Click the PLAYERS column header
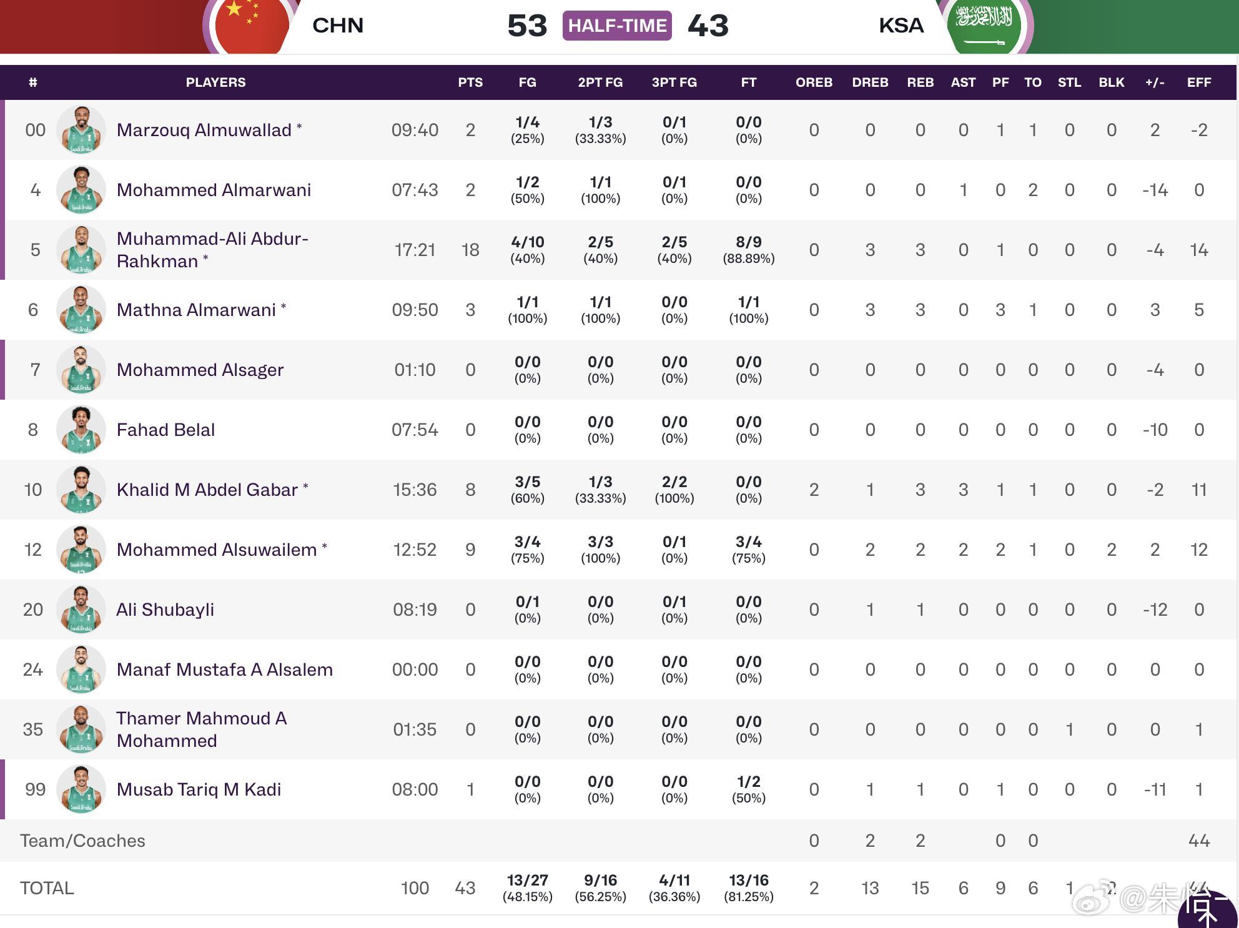The image size is (1239, 928). click(x=215, y=82)
